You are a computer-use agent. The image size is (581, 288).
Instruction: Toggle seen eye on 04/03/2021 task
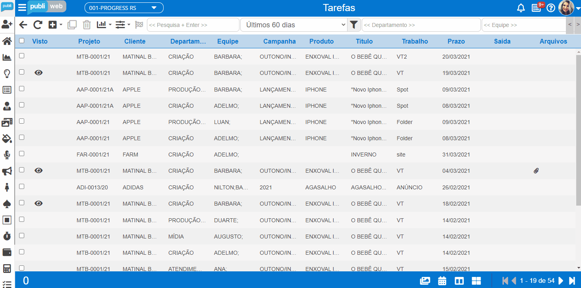(39, 170)
